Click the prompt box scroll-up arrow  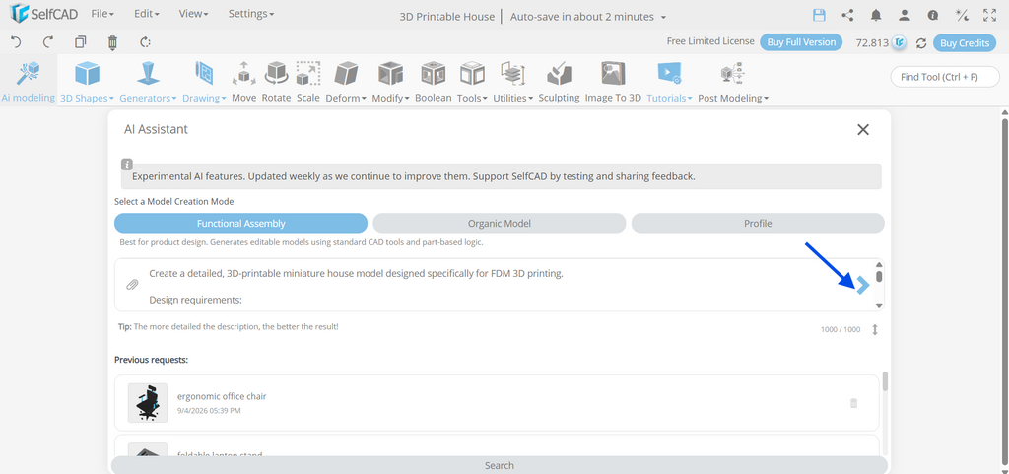point(879,264)
